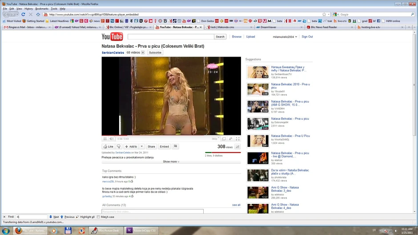Open the SerbianCelebs uploader link
Image resolution: width=418 pixels, height=235 pixels.
point(113,53)
